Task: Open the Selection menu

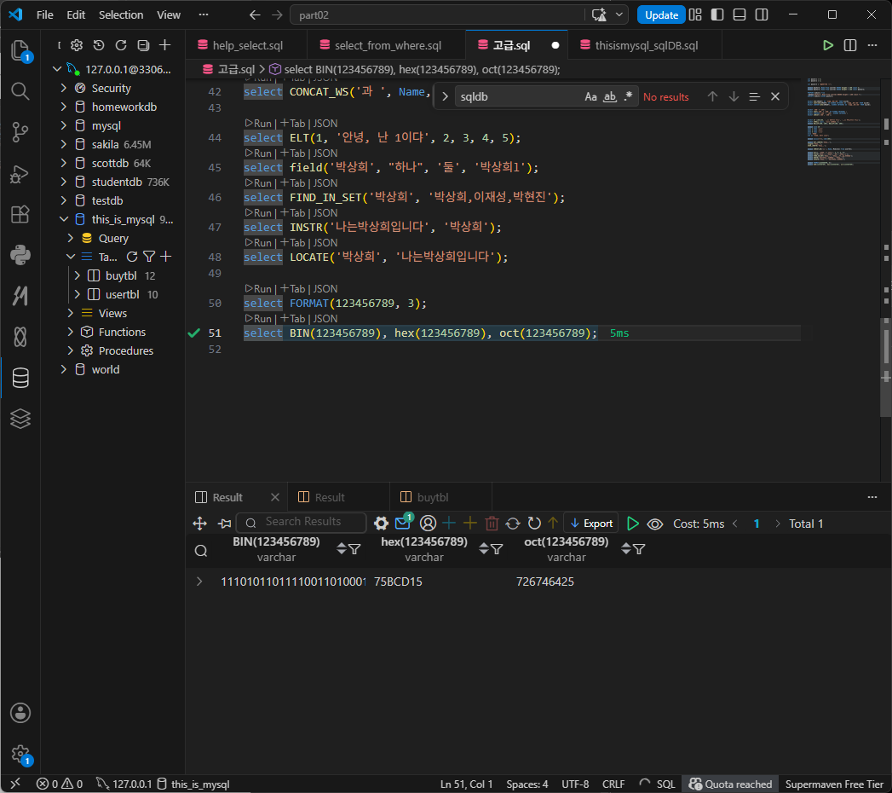Action: pyautogui.click(x=121, y=14)
